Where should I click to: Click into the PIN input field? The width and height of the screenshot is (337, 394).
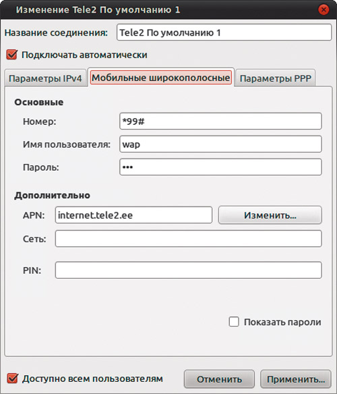[188, 270]
